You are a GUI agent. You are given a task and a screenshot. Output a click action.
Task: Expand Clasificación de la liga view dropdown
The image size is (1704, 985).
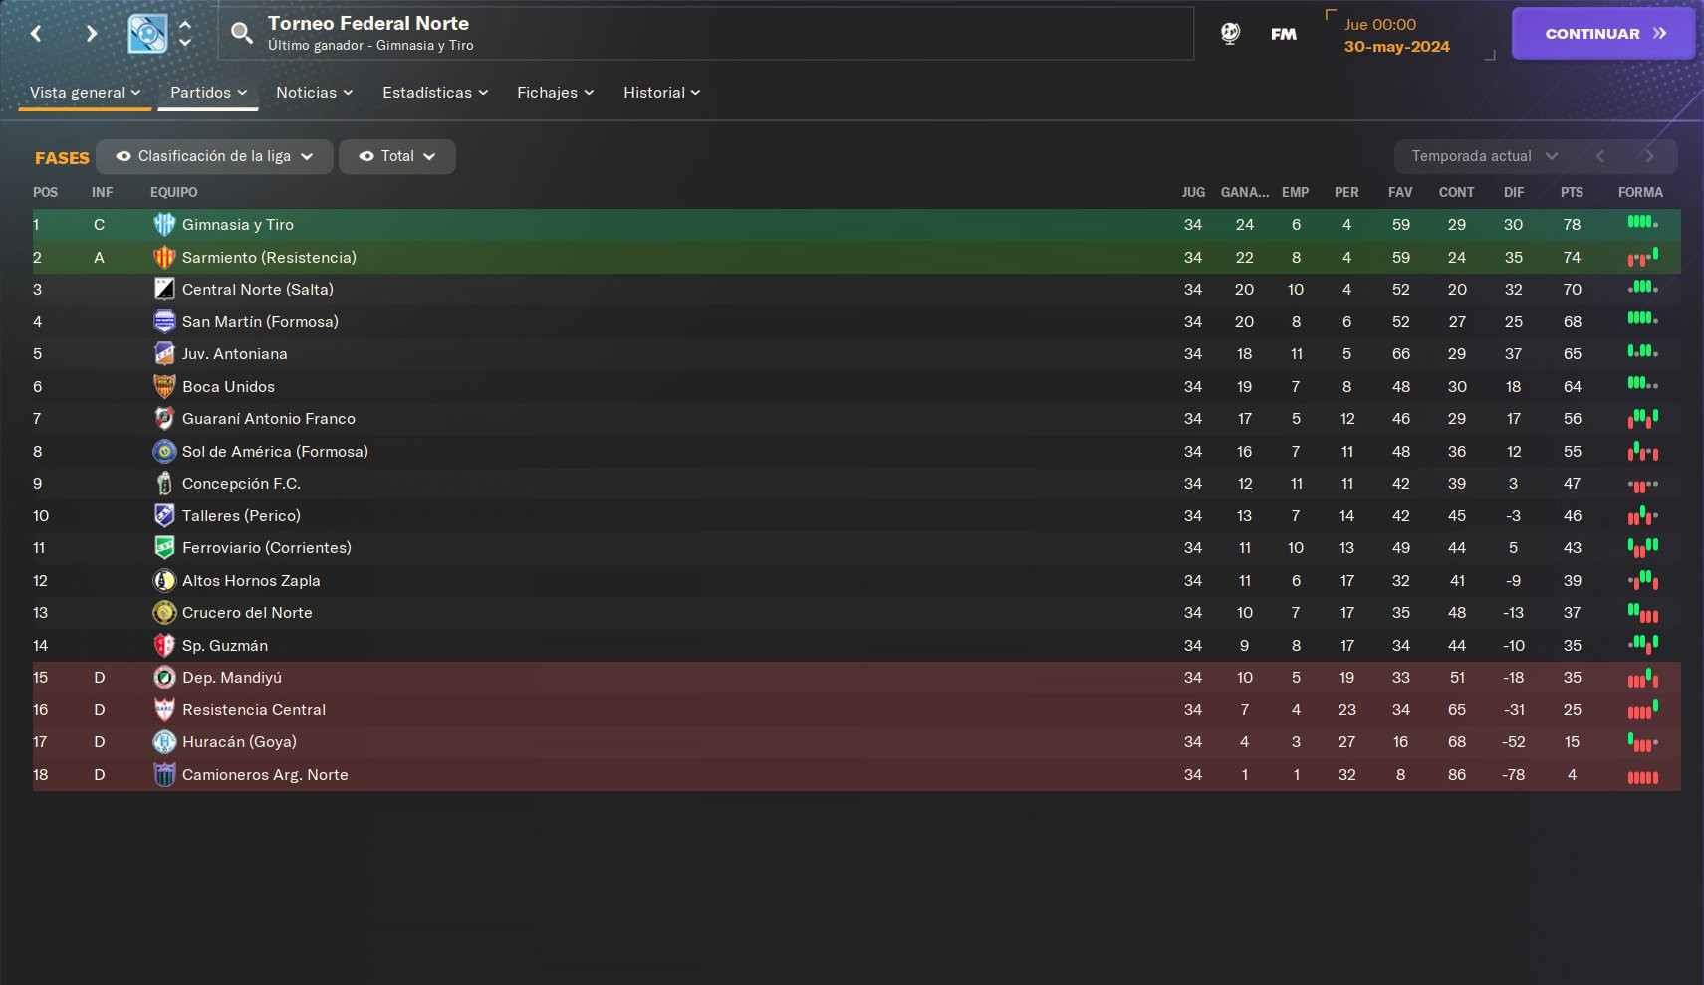[x=214, y=156]
